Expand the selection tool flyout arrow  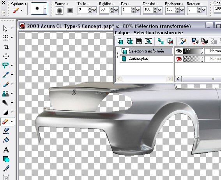click(x=12, y=38)
